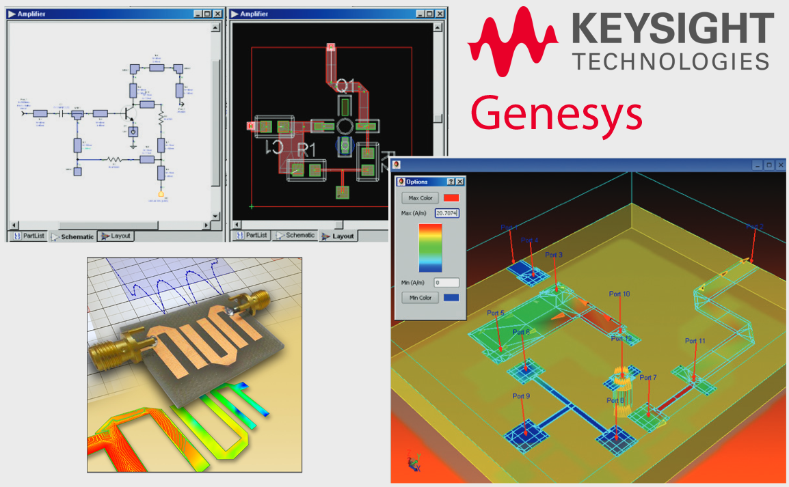This screenshot has width=789, height=487.
Task: Click the Port 6 label in 3D view
Action: pyautogui.click(x=521, y=332)
